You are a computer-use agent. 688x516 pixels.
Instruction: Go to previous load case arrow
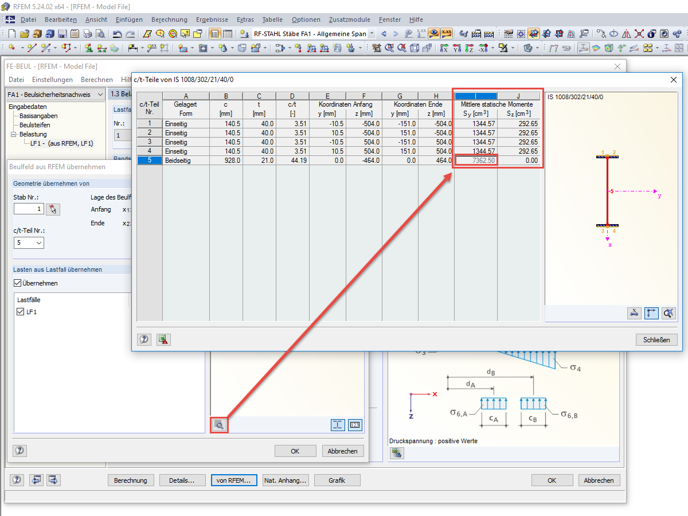pyautogui.click(x=384, y=33)
